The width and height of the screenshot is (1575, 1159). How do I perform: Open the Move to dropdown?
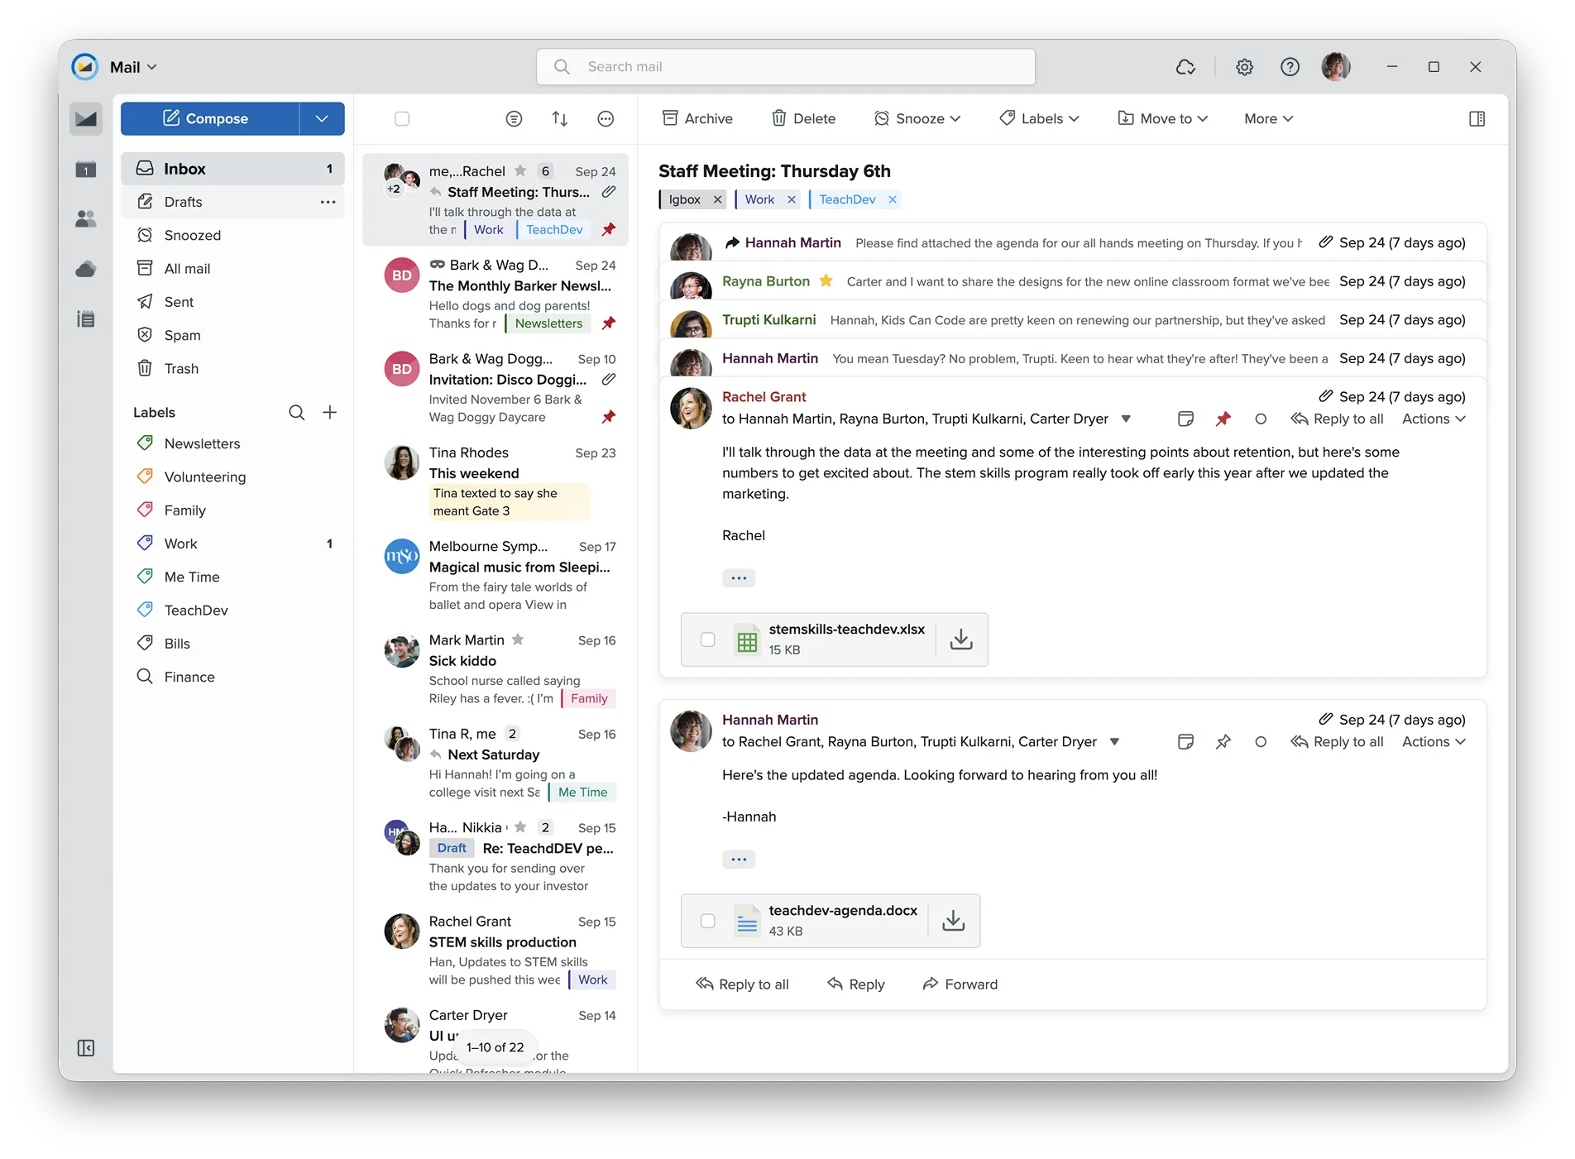[x=1162, y=119]
